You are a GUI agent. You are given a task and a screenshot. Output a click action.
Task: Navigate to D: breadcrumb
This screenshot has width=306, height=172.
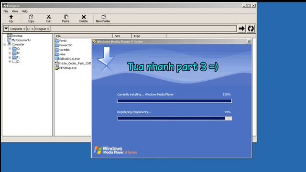click(30, 29)
